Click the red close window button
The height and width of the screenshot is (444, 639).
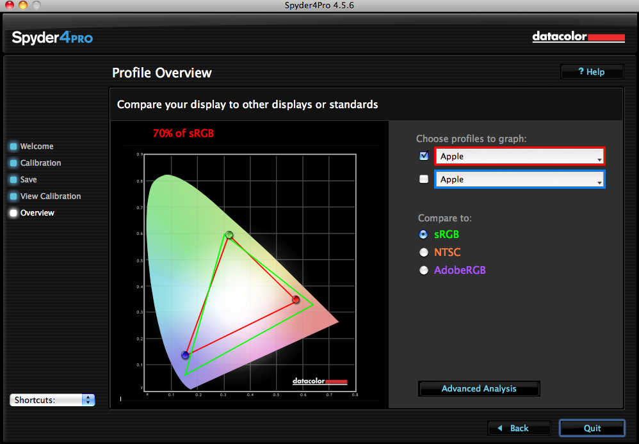pyautogui.click(x=9, y=5)
